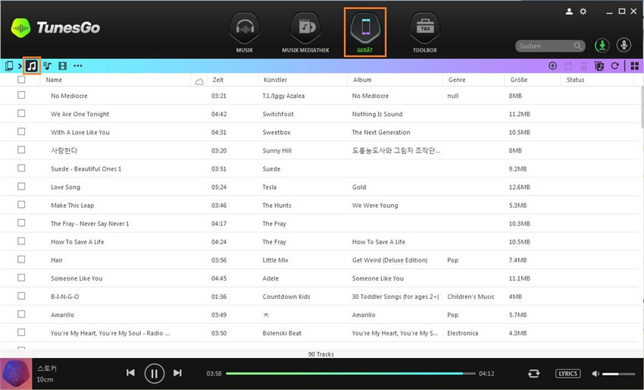Check the box for Make This Leap

tap(21, 204)
